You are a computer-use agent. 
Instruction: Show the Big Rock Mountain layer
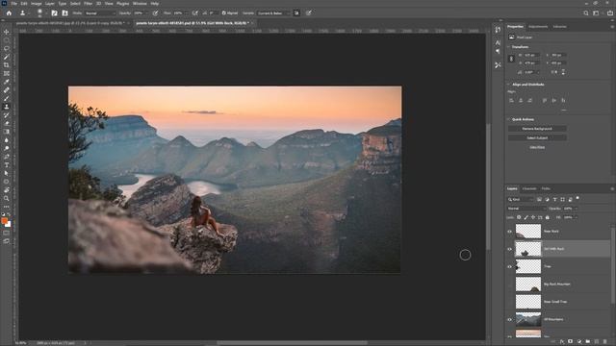[509, 284]
